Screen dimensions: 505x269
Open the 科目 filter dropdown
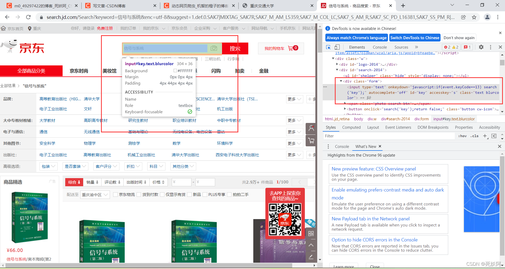tap(156, 166)
